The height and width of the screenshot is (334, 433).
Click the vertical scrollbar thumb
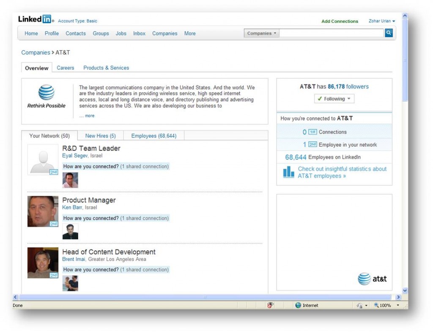click(405, 60)
